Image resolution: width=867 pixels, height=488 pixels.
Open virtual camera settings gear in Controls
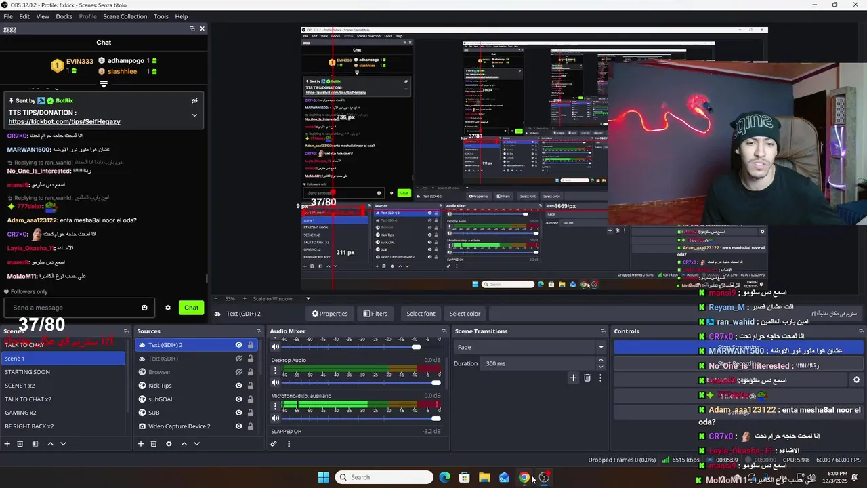856,380
